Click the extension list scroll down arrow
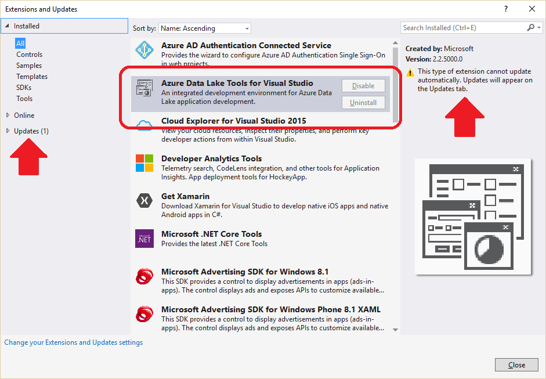Viewport: 546px width, 379px height. 395,330
